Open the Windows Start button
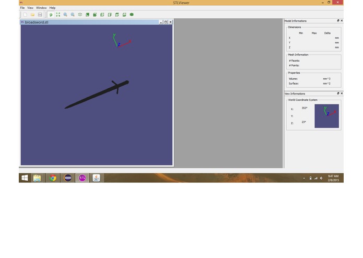Image resolution: width=363 pixels, height=258 pixels. (x=25, y=178)
